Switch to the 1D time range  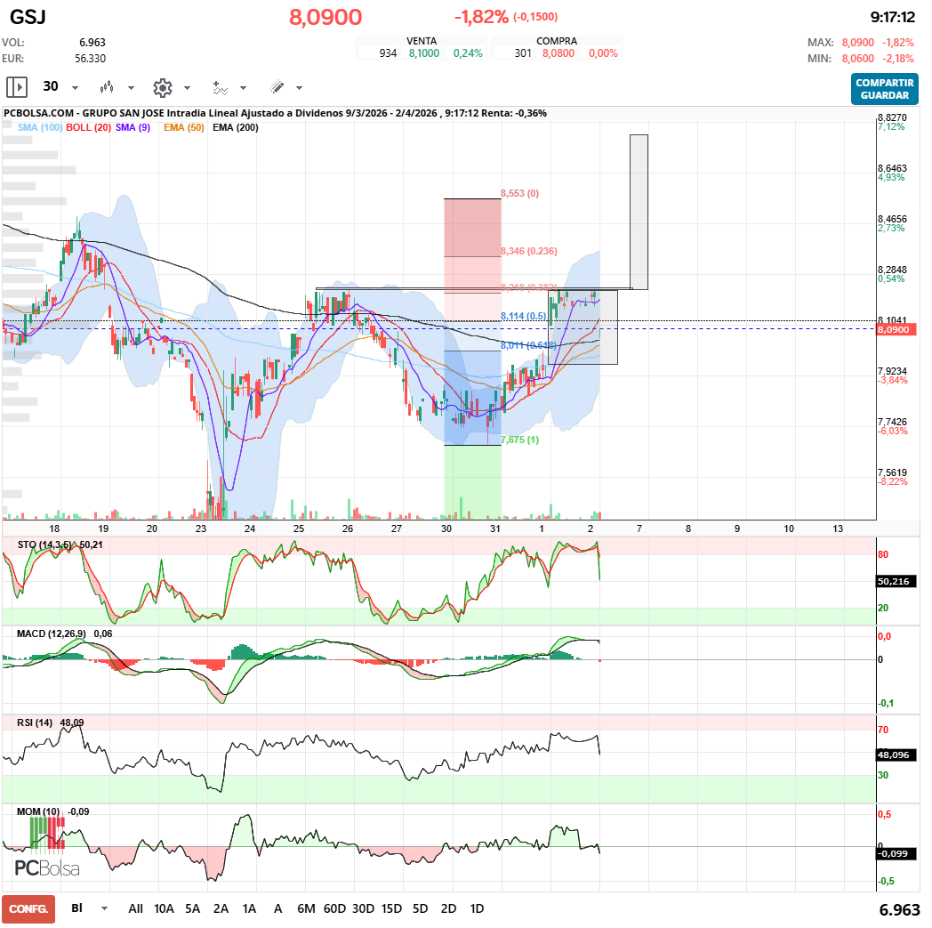[477, 909]
